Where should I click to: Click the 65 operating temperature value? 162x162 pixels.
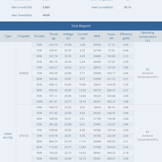coord(147,69)
